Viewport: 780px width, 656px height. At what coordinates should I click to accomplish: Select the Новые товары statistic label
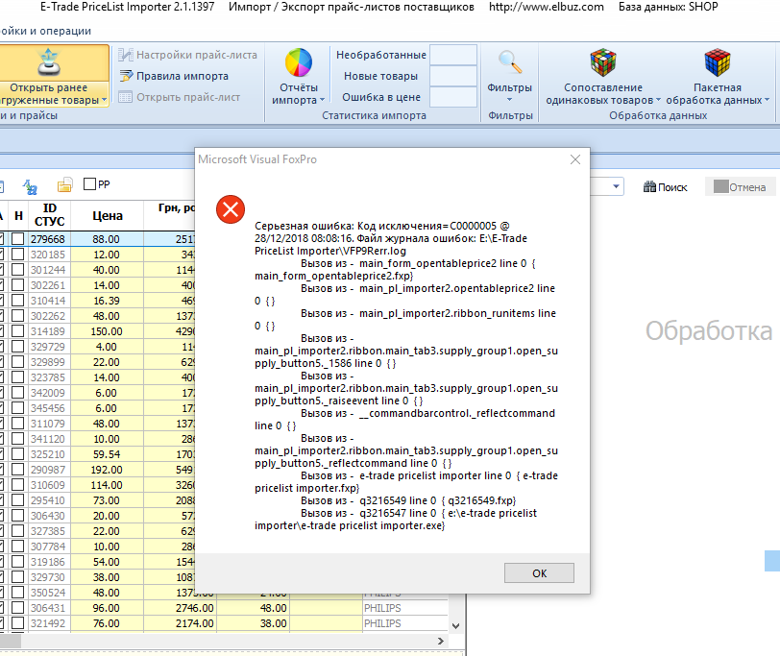(x=381, y=76)
